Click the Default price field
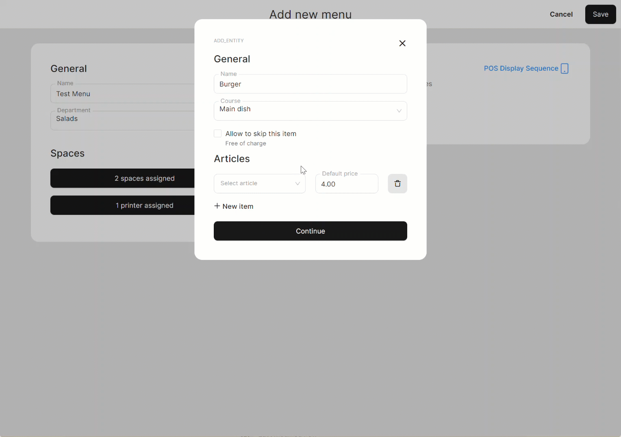The width and height of the screenshot is (621, 437). coord(346,184)
